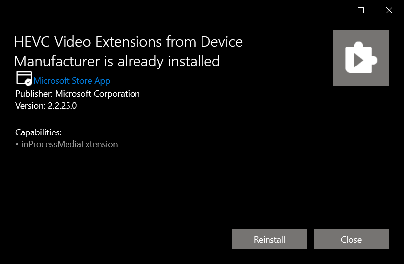404x264 pixels.
Task: Click the title line "HEVC Video Extensions from Device"
Action: pos(129,42)
